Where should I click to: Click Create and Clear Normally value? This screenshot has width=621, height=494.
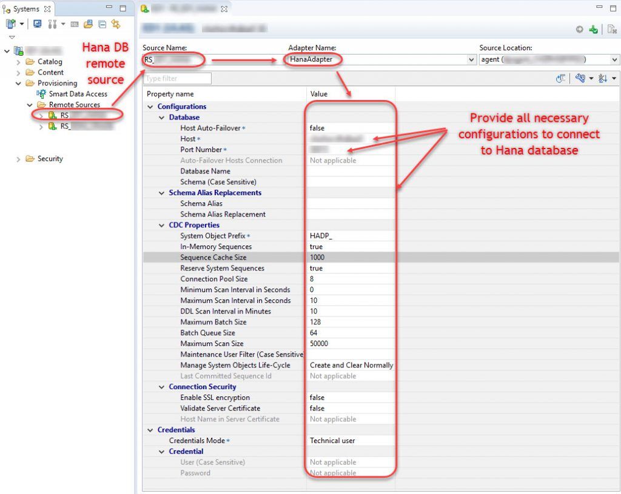[351, 365]
